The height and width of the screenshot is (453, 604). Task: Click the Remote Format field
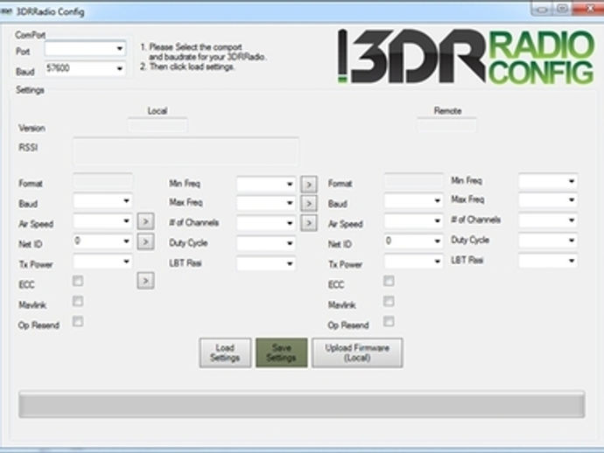413,180
